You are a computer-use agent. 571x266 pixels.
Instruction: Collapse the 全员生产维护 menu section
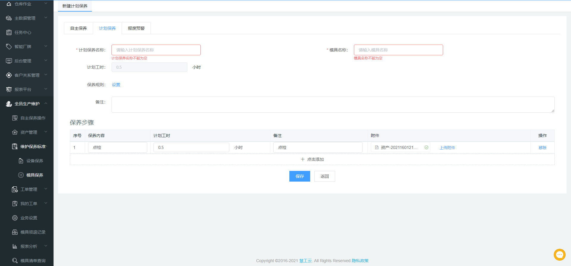[46, 103]
